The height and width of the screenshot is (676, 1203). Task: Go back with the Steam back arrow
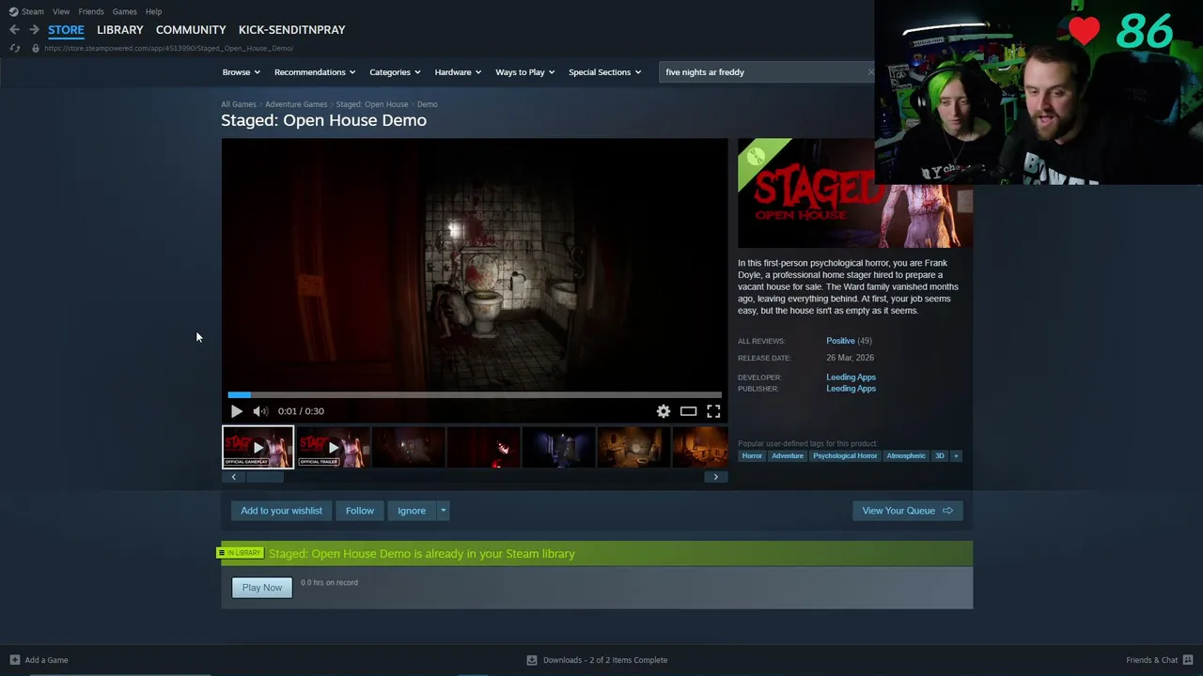pyautogui.click(x=14, y=30)
